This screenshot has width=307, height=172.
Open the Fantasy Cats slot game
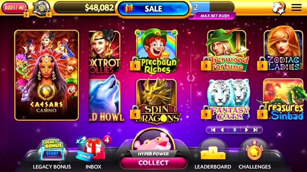tap(227, 100)
